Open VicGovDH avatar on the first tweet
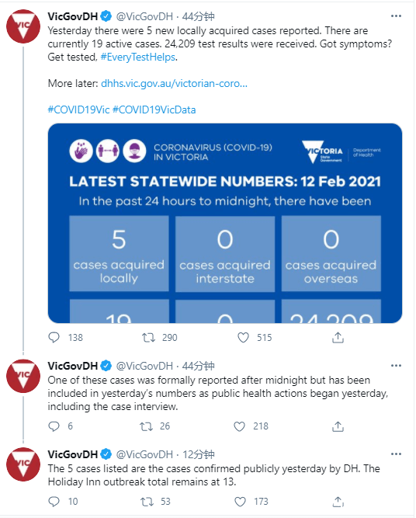416x518 pixels. click(23, 26)
